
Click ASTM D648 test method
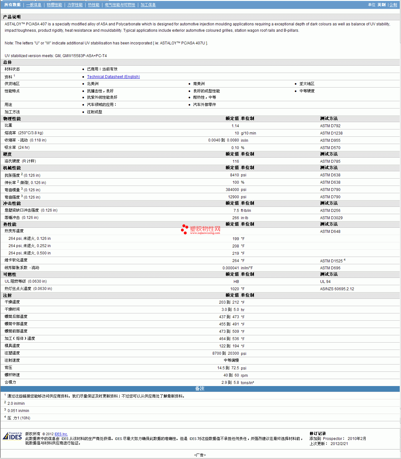(330, 232)
